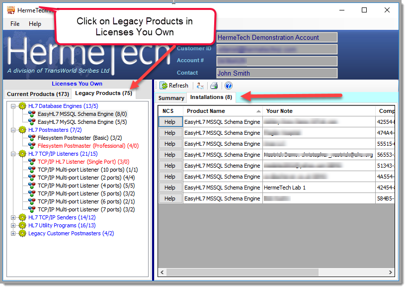Click the horizontal scrollbar thumb in the grid

click(x=243, y=272)
